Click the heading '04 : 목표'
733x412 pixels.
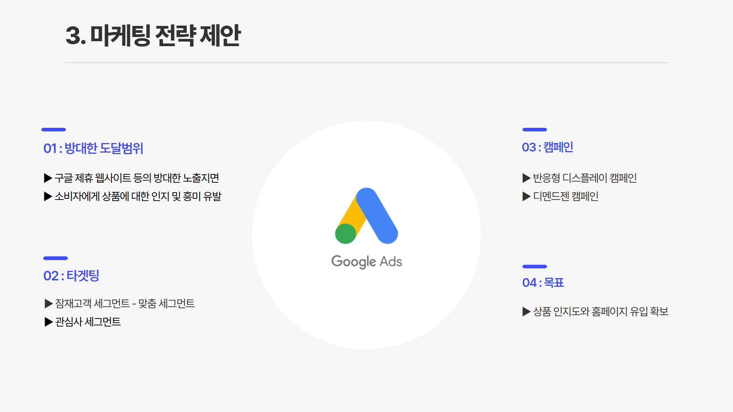click(543, 282)
